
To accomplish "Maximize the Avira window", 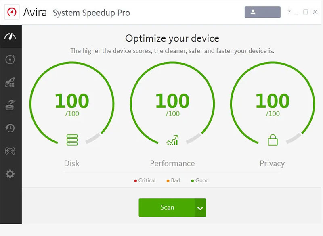I will click(306, 12).
